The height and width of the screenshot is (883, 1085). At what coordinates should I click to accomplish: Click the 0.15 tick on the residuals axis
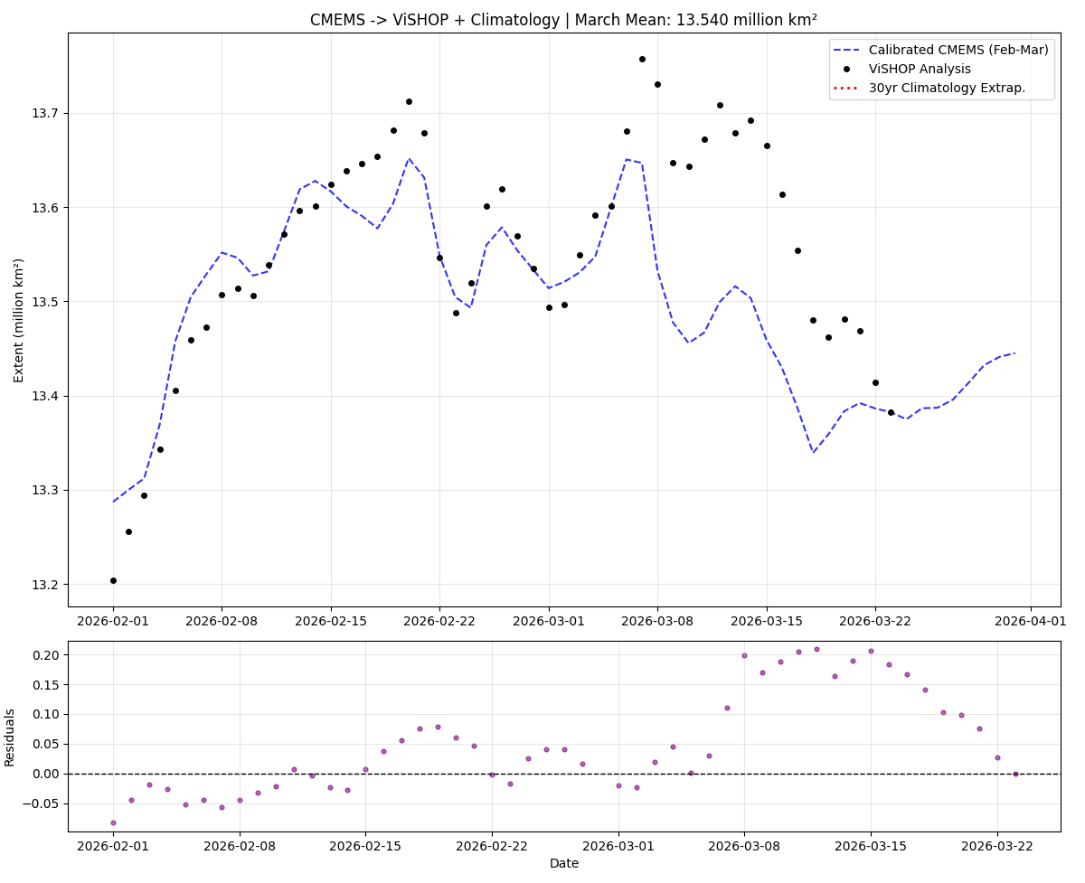coord(43,685)
